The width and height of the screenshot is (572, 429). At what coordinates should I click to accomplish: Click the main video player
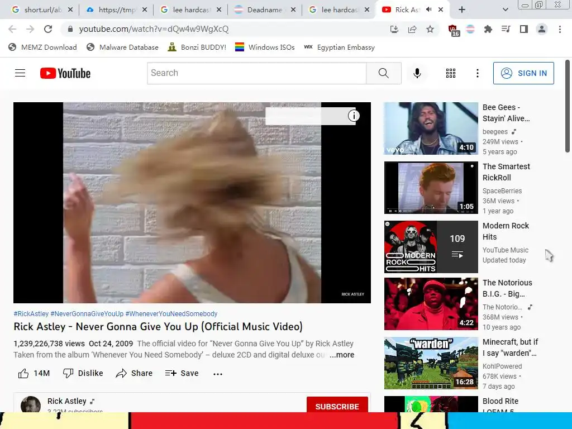(192, 202)
